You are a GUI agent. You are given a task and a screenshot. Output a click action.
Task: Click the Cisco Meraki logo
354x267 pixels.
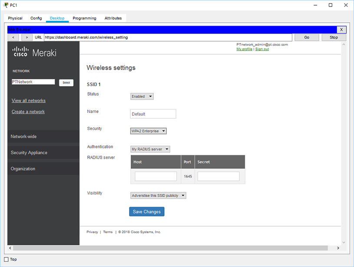[34, 52]
